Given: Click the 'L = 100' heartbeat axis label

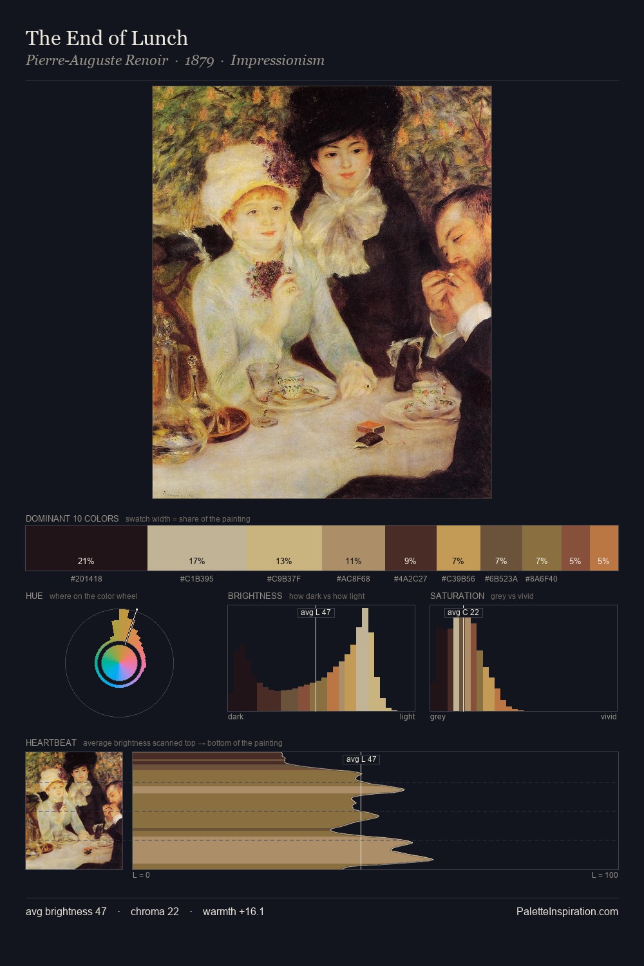Looking at the screenshot, I should tap(605, 875).
